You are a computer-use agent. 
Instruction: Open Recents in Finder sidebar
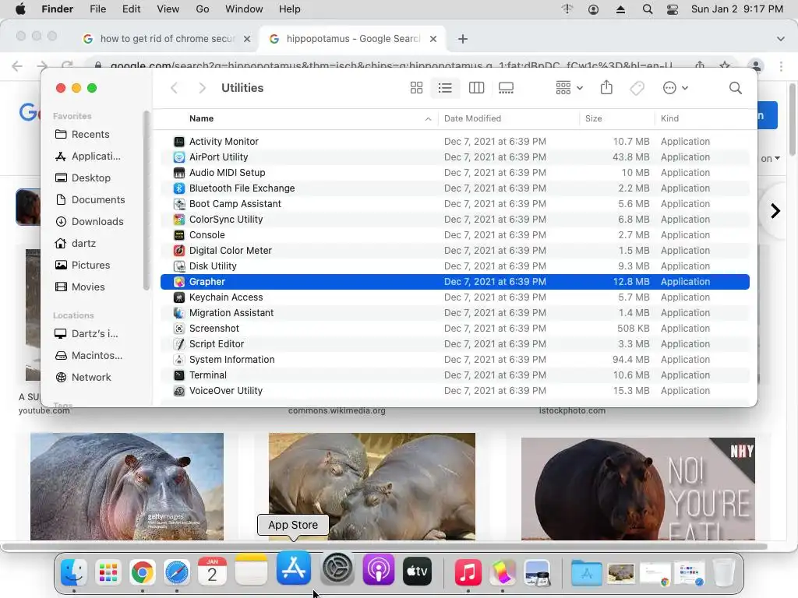(83, 134)
